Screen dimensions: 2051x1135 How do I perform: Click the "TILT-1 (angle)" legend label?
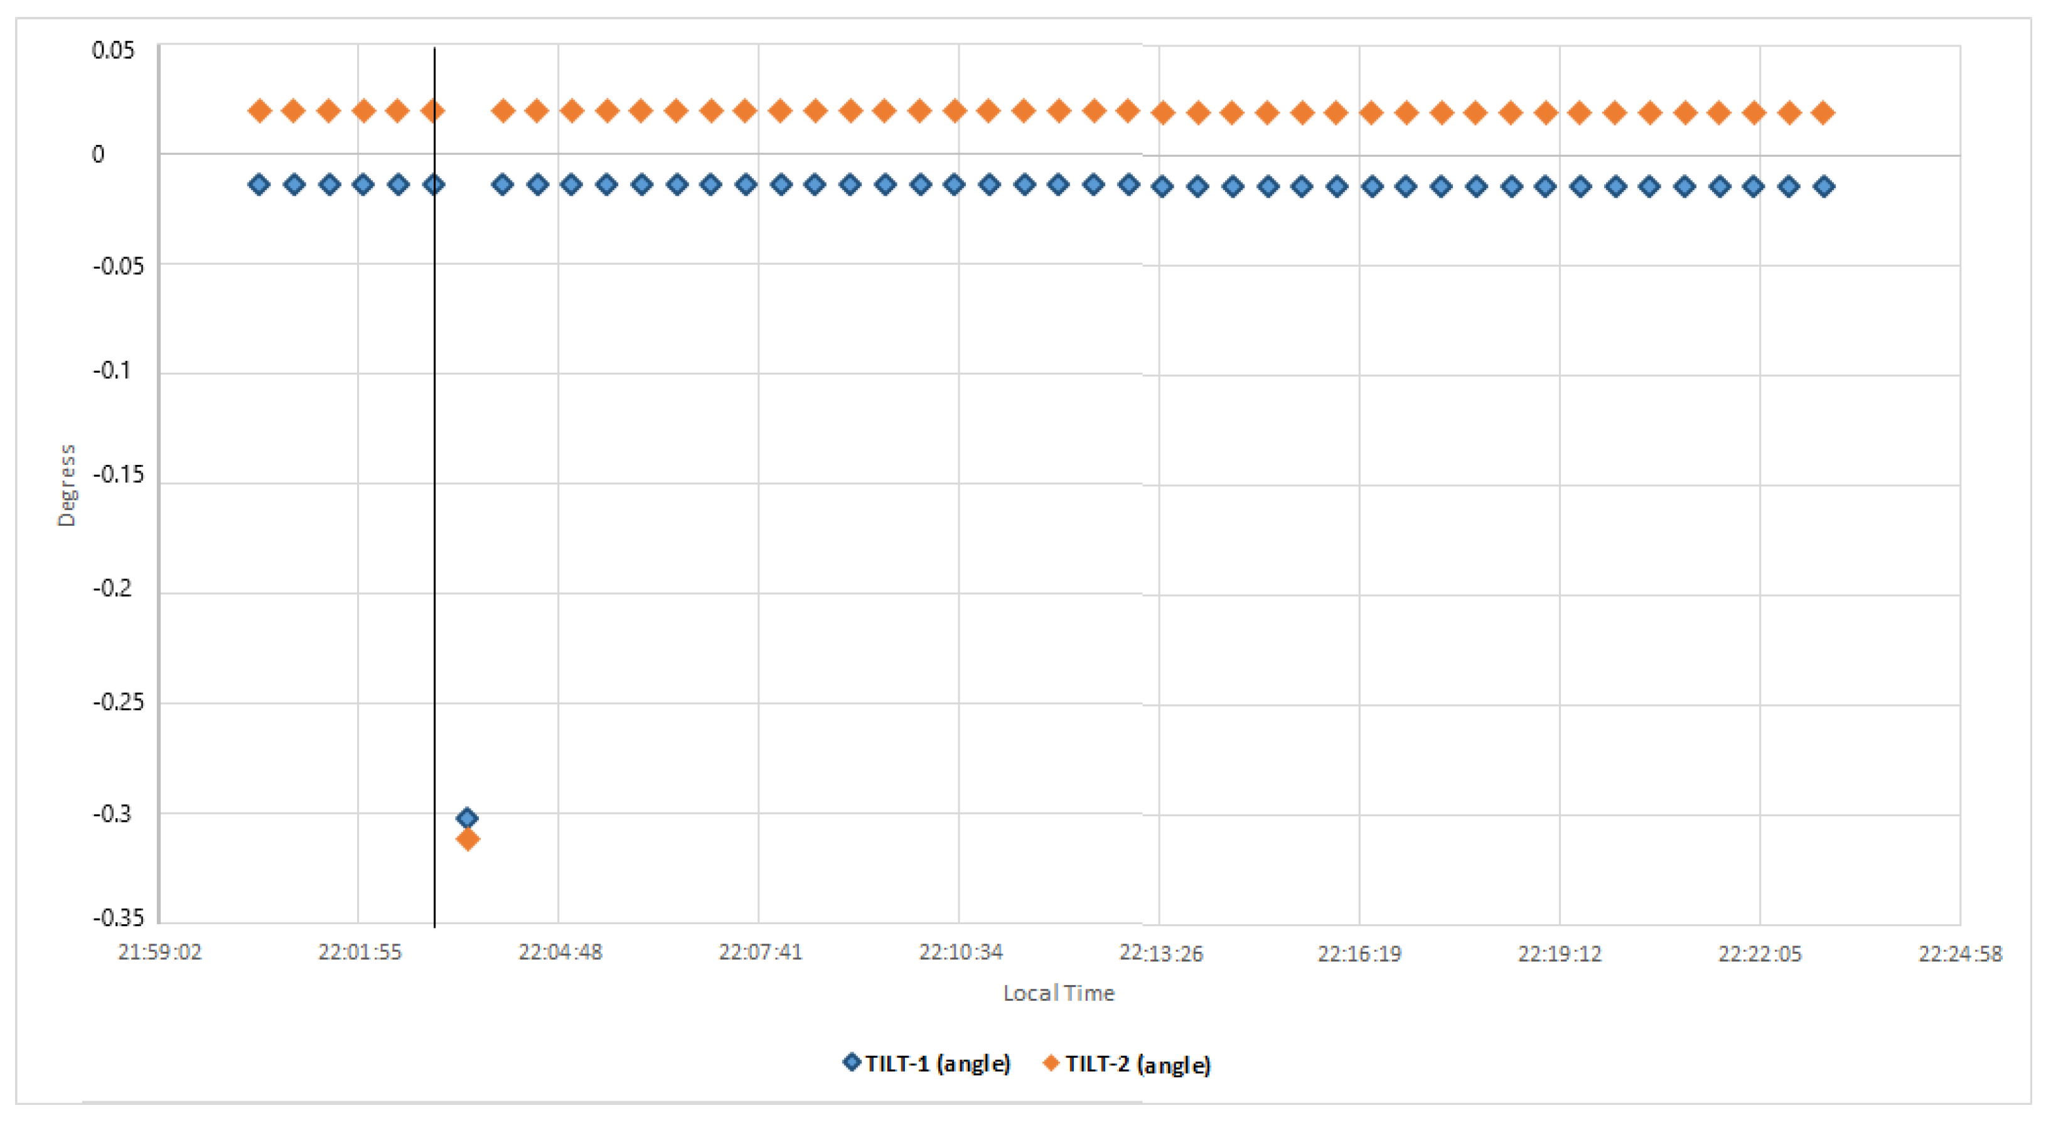pos(938,1063)
